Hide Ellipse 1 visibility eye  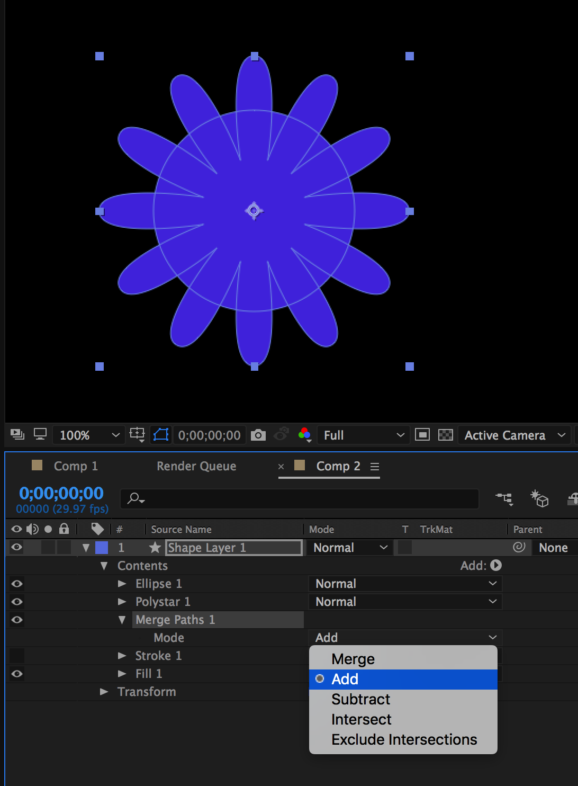pos(17,584)
